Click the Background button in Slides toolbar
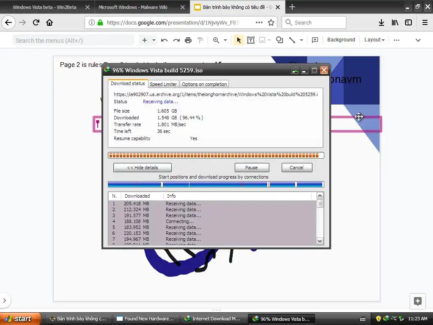 [x=341, y=40]
